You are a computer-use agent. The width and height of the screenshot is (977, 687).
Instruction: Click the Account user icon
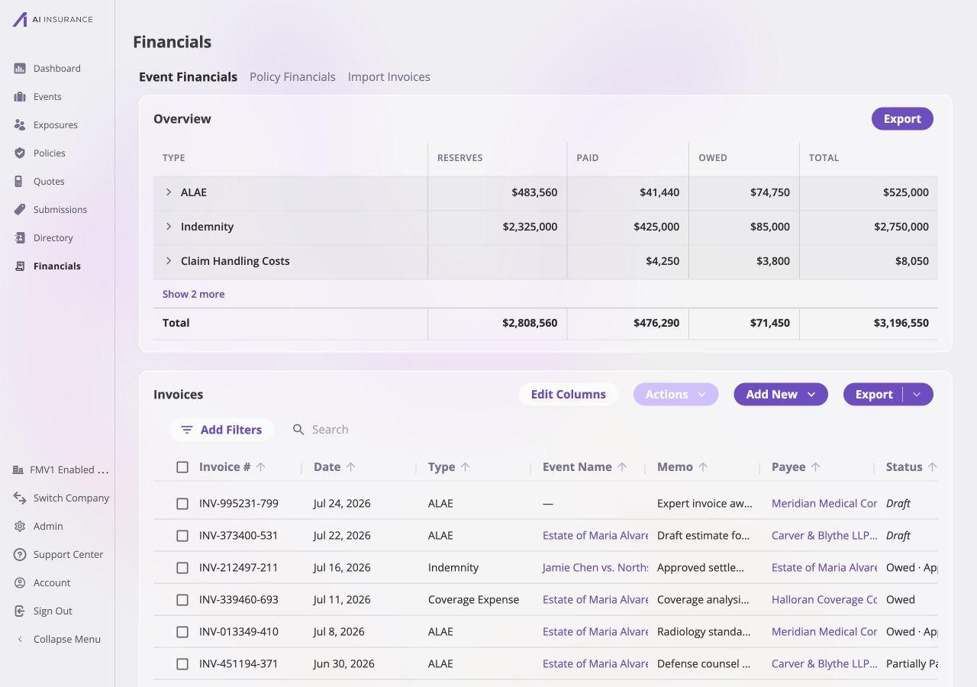(x=20, y=583)
